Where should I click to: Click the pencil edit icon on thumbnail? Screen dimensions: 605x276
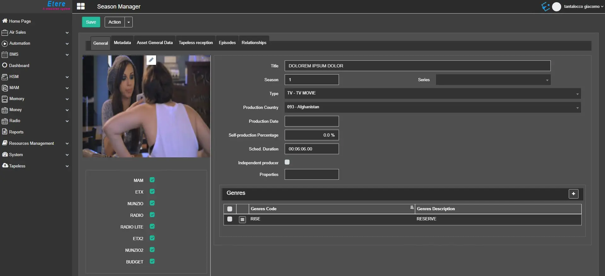(151, 60)
